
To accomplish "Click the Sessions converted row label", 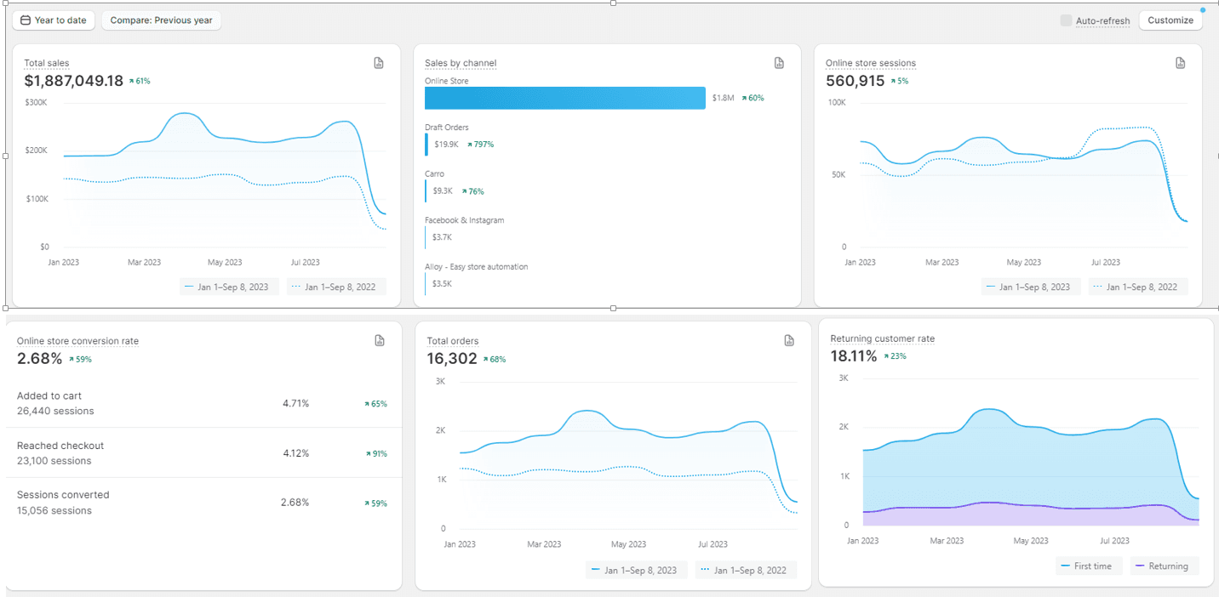I will coord(63,495).
